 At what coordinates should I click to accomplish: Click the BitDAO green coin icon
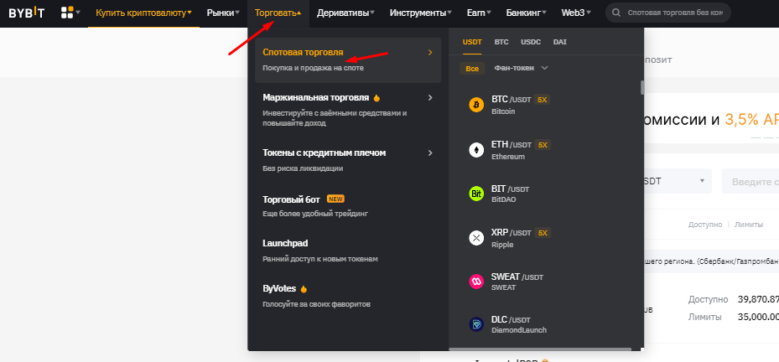tap(476, 194)
